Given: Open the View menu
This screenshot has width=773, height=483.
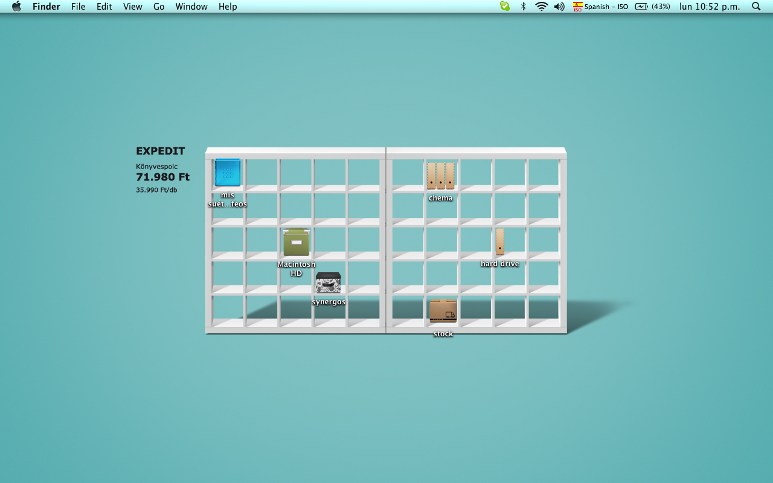Looking at the screenshot, I should pos(133,7).
